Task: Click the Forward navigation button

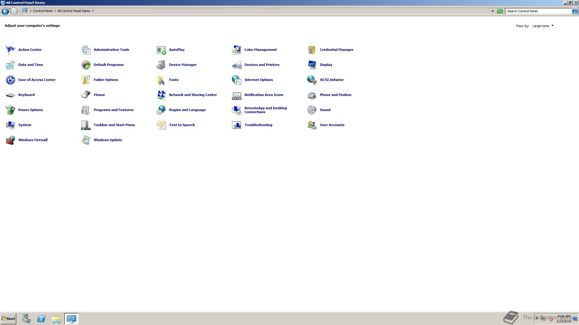Action: [x=14, y=11]
